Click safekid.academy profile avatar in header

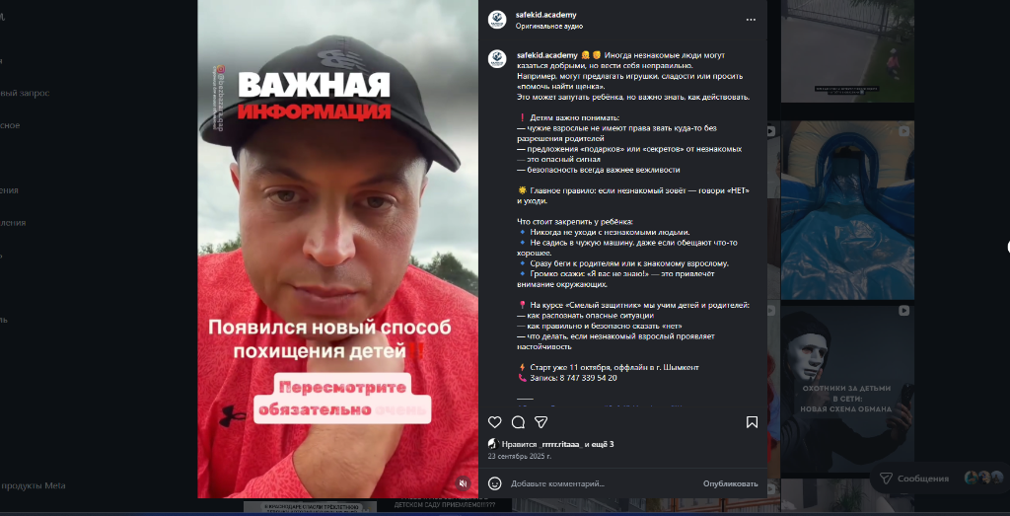[x=497, y=20]
